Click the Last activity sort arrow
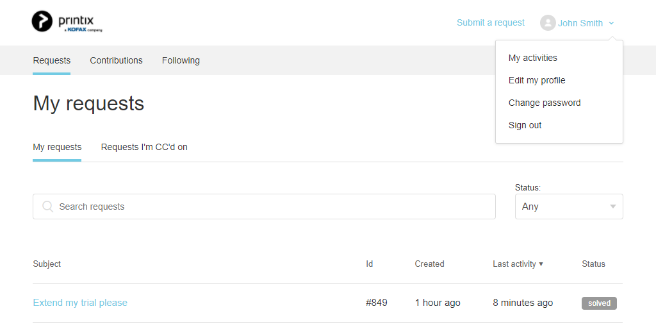Screen dimensions: 656x329 [x=541, y=264]
